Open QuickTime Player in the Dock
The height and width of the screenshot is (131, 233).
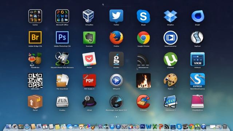(x=204, y=127)
